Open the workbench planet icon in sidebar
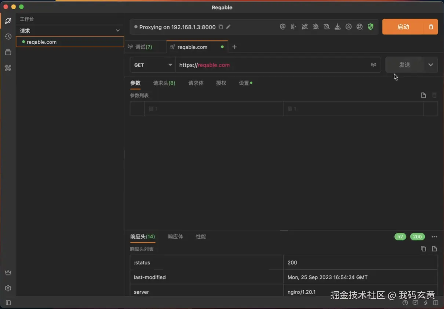This screenshot has height=309, width=444. [8, 21]
